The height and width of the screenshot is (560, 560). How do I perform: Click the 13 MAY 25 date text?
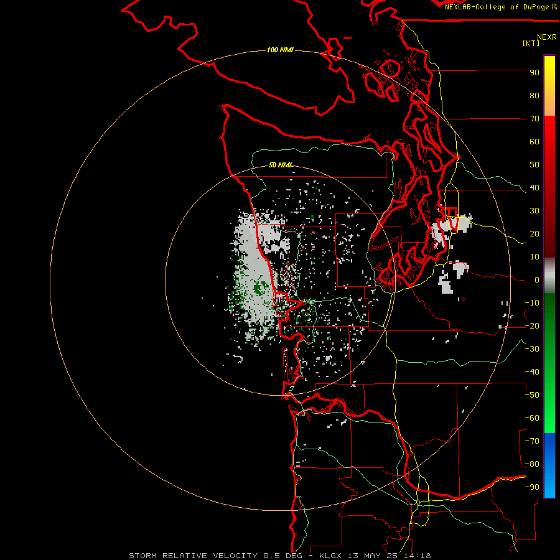(x=375, y=556)
